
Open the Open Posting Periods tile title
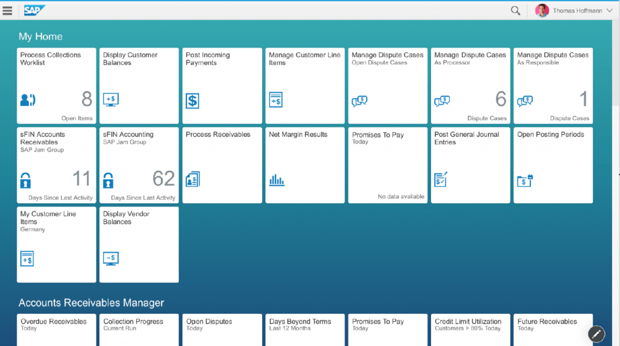point(550,135)
